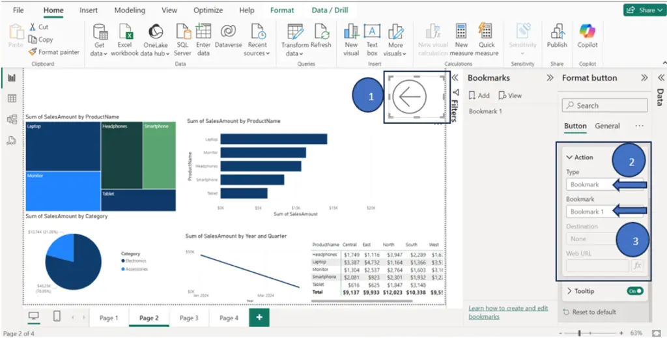Insert a New visual
The height and width of the screenshot is (338, 667).
click(x=351, y=40)
